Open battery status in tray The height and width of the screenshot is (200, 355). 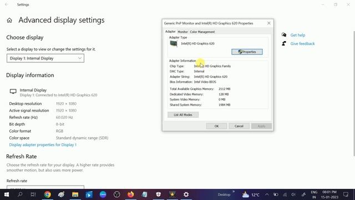tap(276, 194)
